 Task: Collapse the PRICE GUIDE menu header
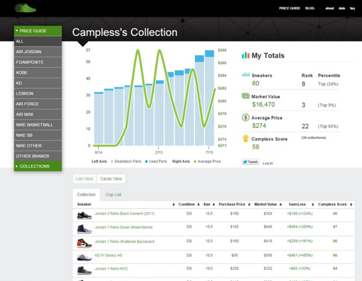click(38, 31)
